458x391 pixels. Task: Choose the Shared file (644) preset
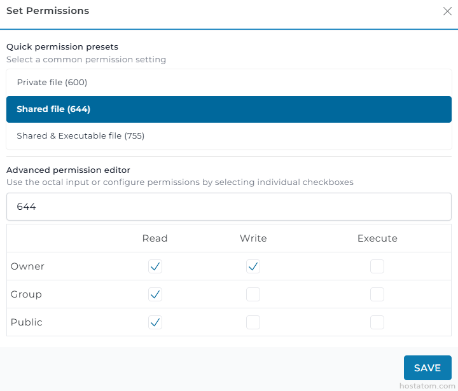click(x=228, y=109)
